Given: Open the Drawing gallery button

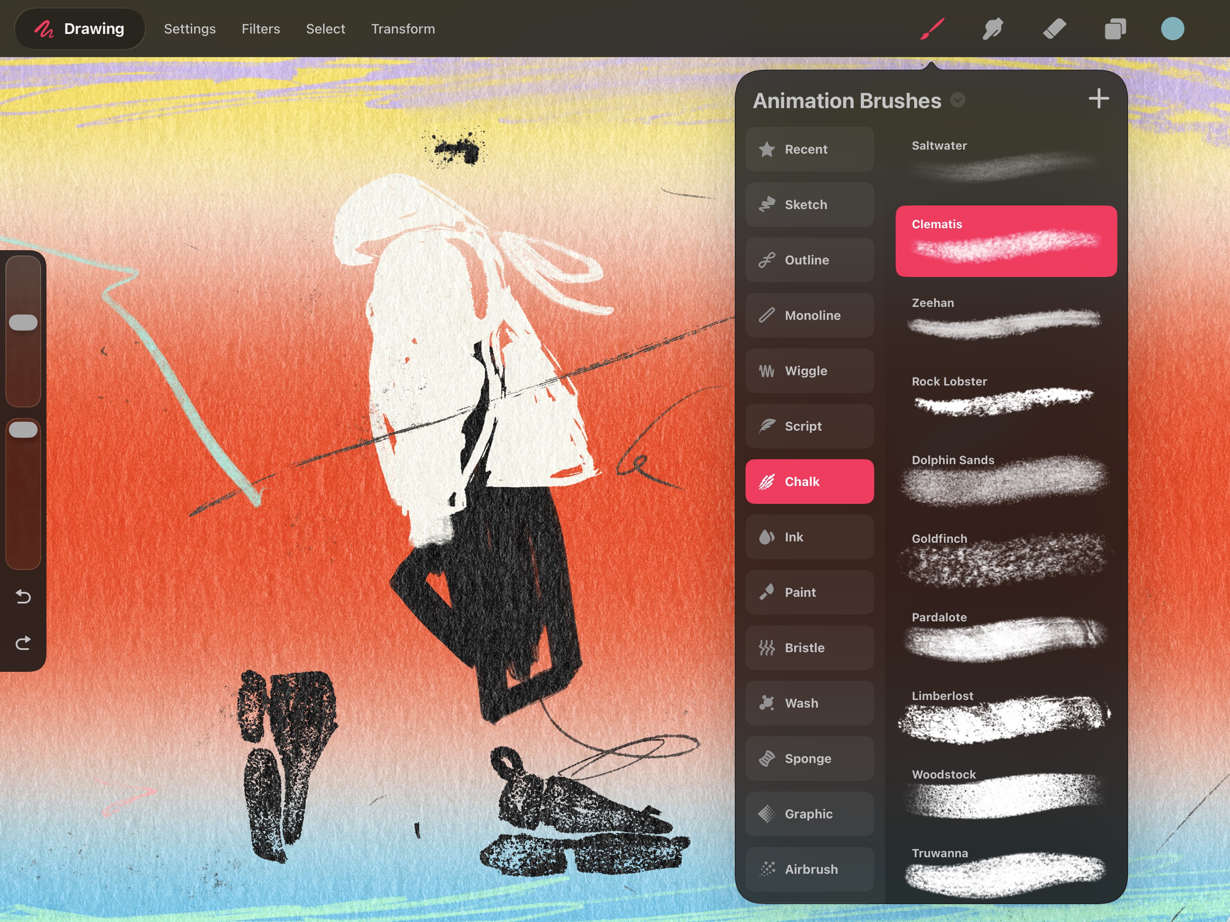Looking at the screenshot, I should click(80, 28).
